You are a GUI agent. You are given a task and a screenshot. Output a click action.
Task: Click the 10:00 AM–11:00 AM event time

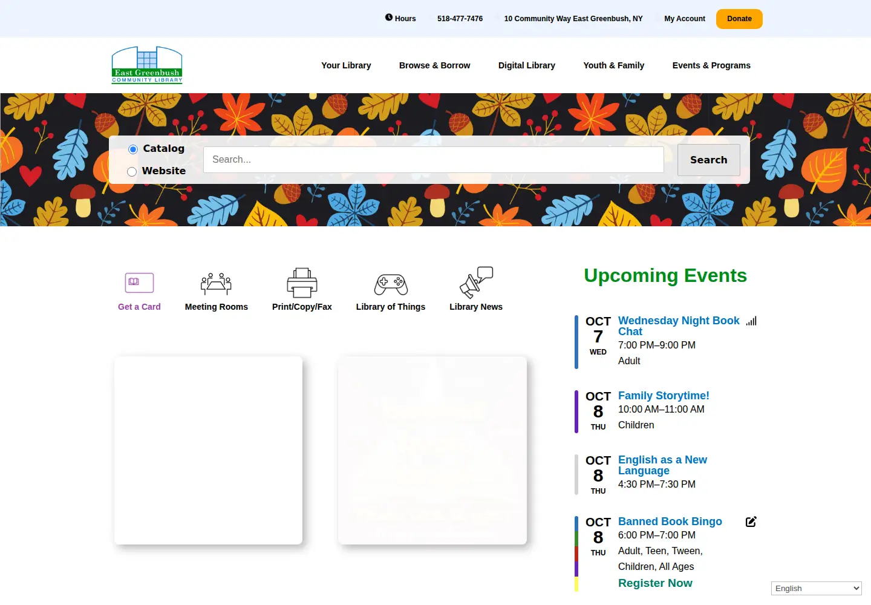(x=661, y=410)
